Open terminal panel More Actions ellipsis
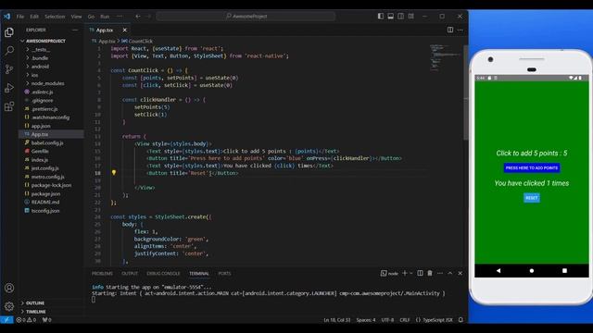The image size is (593, 333). pos(440,273)
